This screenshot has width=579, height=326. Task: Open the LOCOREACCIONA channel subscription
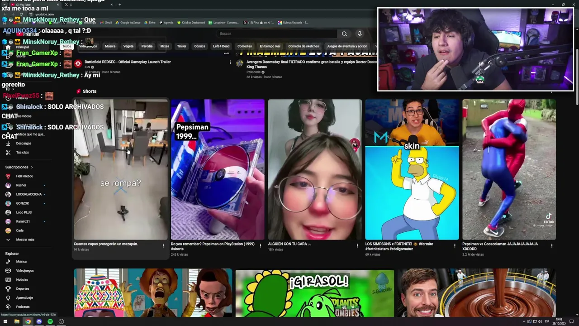[x=24, y=194]
